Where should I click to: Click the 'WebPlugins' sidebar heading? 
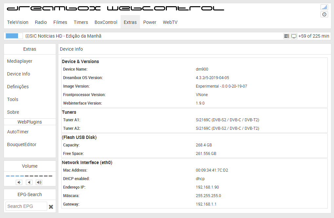point(29,122)
